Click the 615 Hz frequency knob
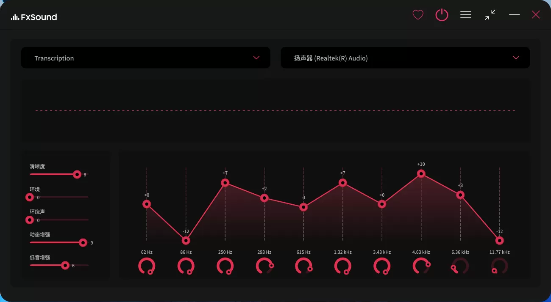This screenshot has height=302, width=551. coord(303,266)
